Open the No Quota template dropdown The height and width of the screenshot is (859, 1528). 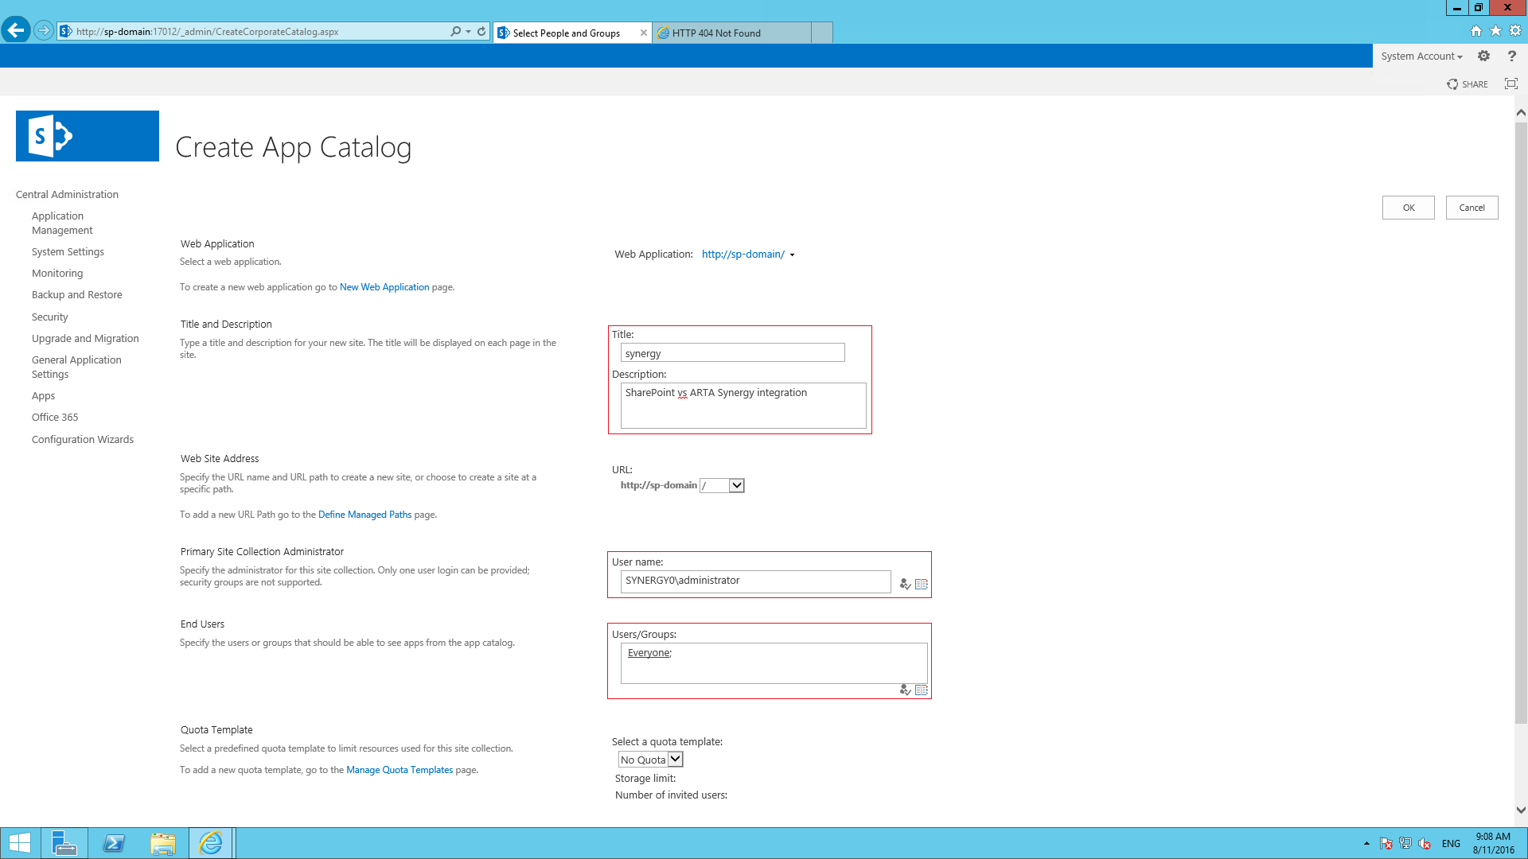(x=650, y=760)
